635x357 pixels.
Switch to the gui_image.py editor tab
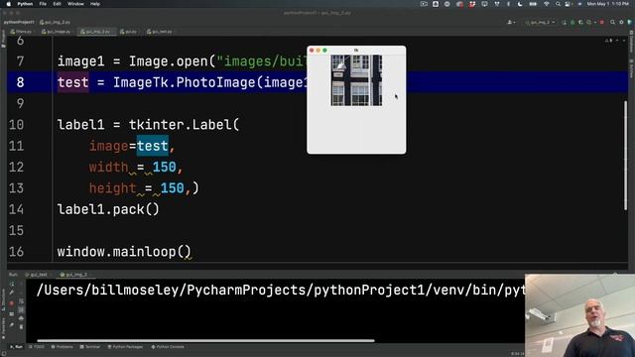tap(57, 31)
